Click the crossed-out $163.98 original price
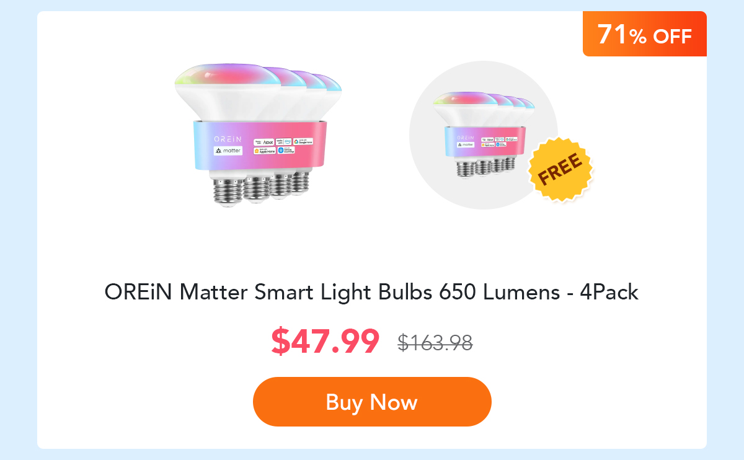This screenshot has height=460, width=744. [435, 342]
